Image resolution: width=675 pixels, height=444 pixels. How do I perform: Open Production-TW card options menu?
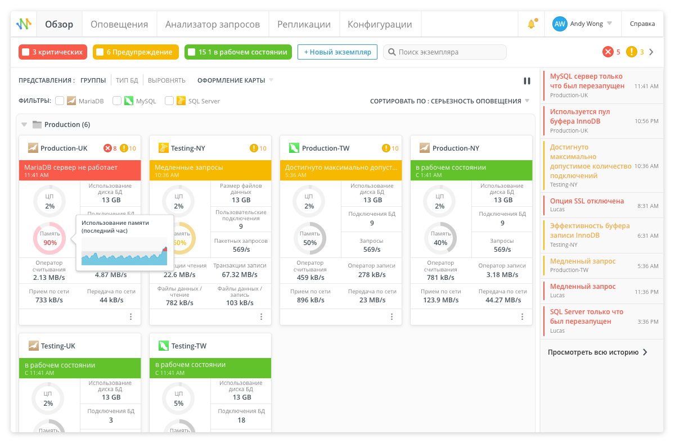click(391, 317)
